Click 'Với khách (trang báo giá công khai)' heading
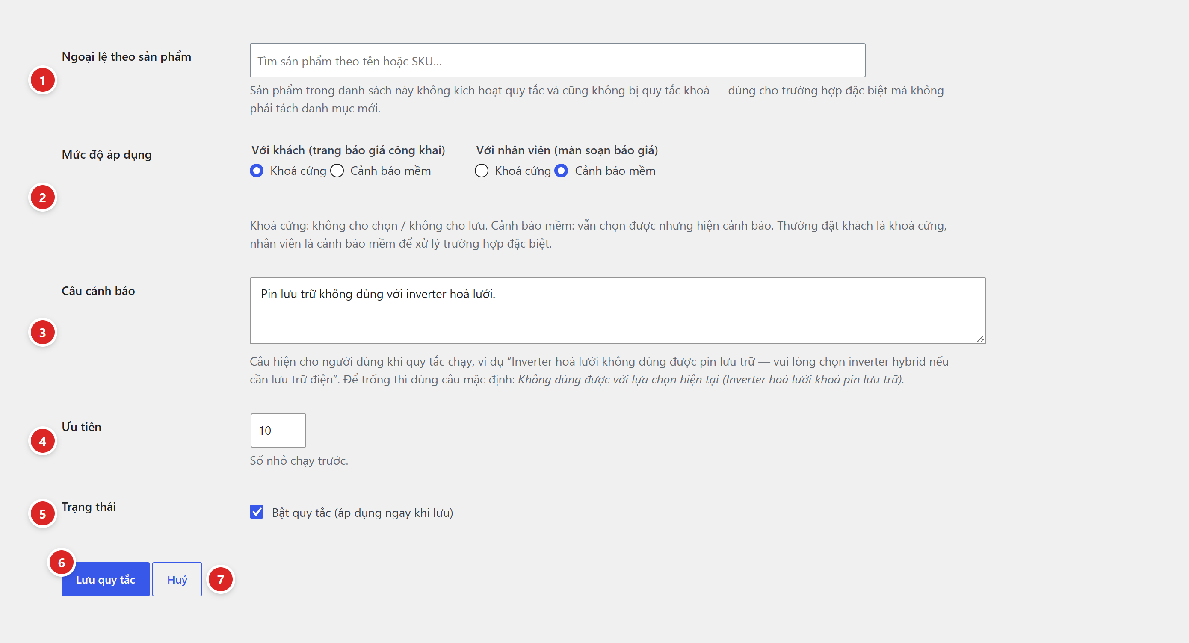Viewport: 1189px width, 643px height. [348, 150]
